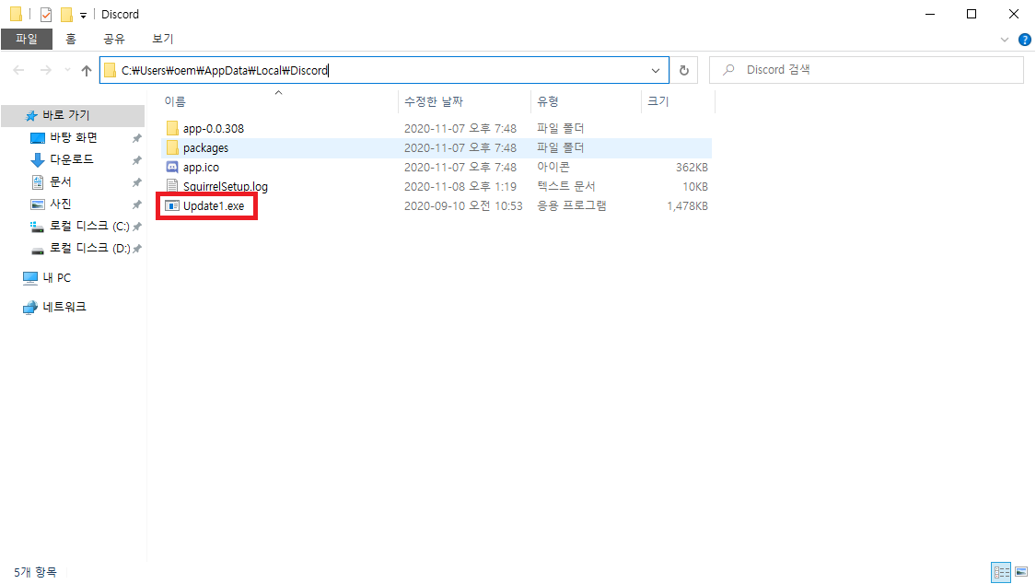The image size is (1036, 584).
Task: Open the 홈 ribbon tab
Action: 71,39
